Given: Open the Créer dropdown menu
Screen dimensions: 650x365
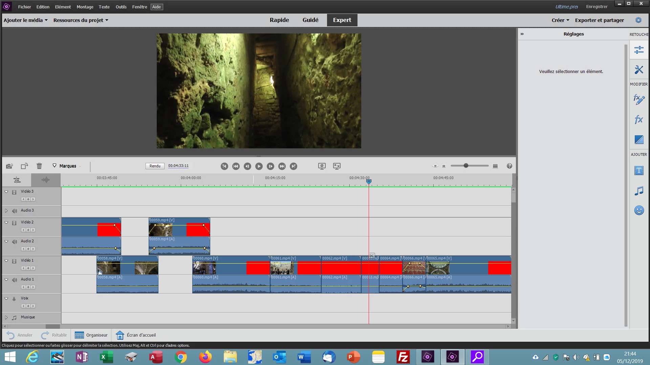Looking at the screenshot, I should (x=560, y=20).
